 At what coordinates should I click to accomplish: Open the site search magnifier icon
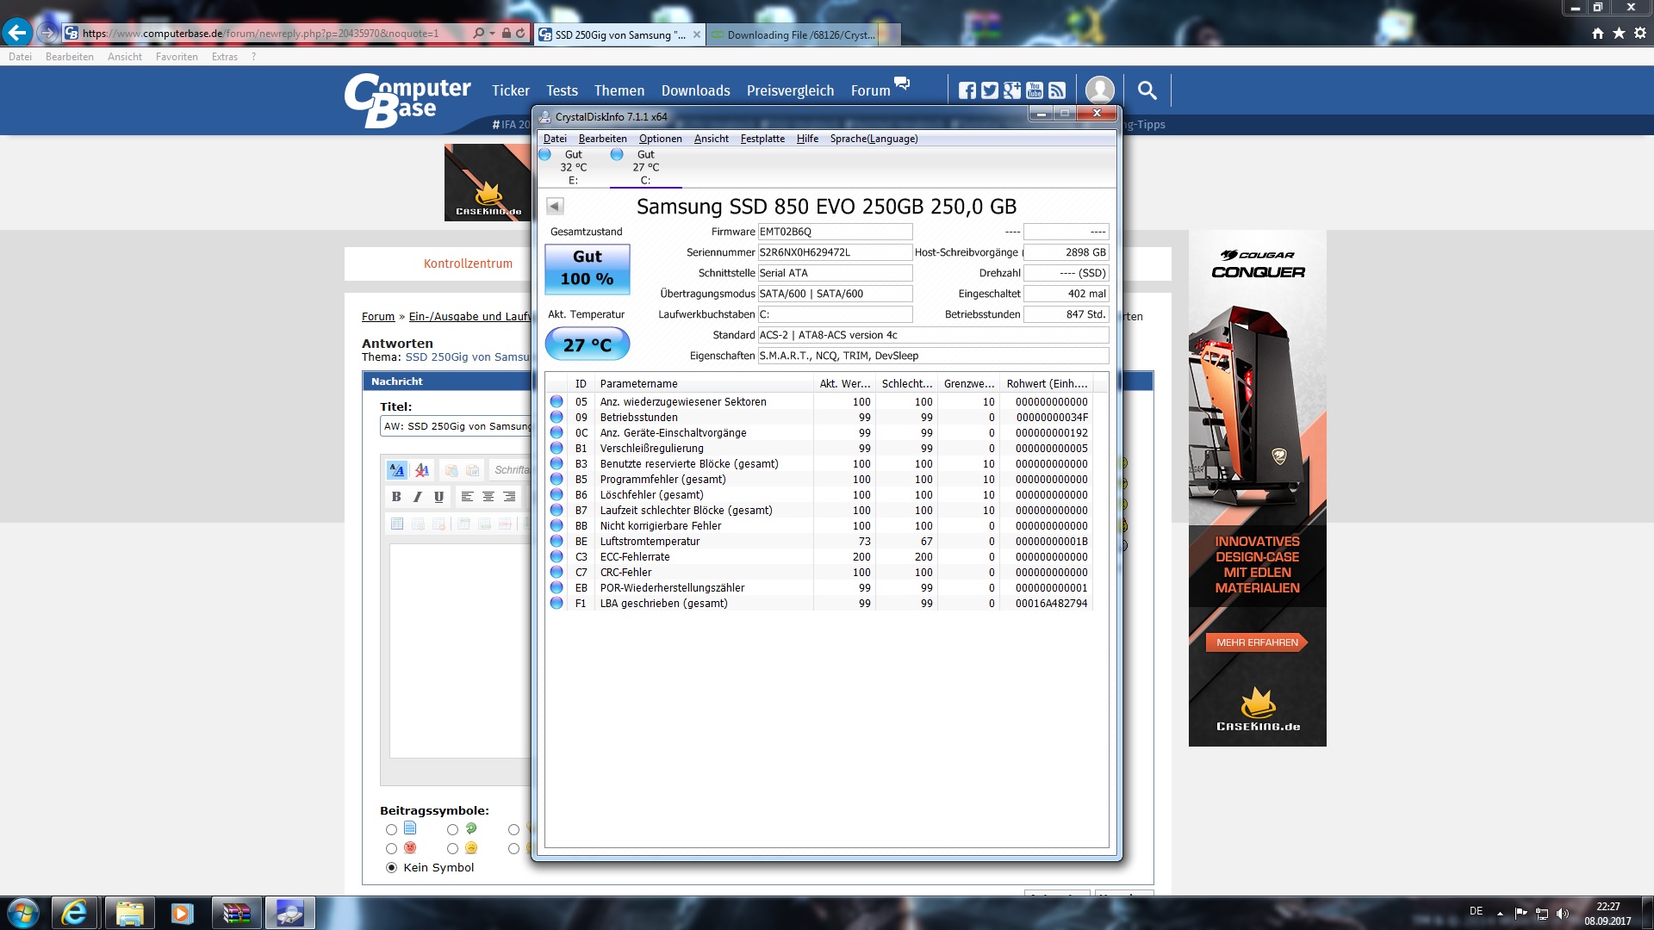1147,90
